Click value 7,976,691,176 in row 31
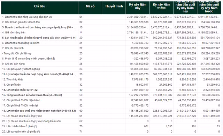The height and width of the screenshot is (136, 223). click(x=140, y=79)
